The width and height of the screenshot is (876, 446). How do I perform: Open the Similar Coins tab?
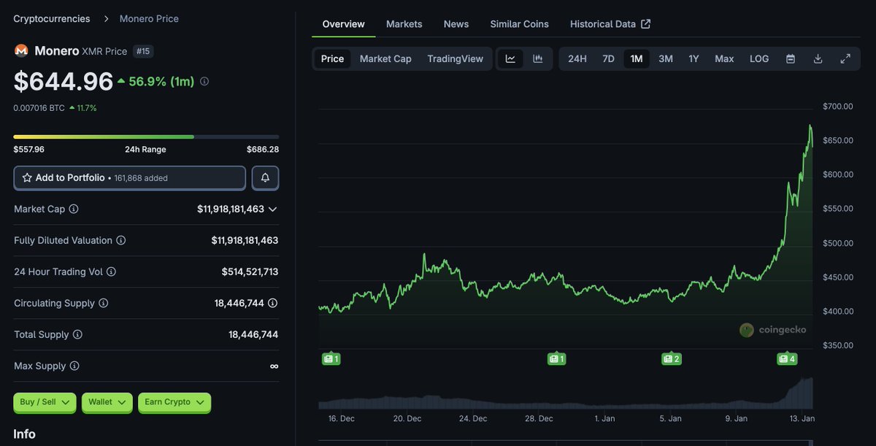[x=520, y=24]
